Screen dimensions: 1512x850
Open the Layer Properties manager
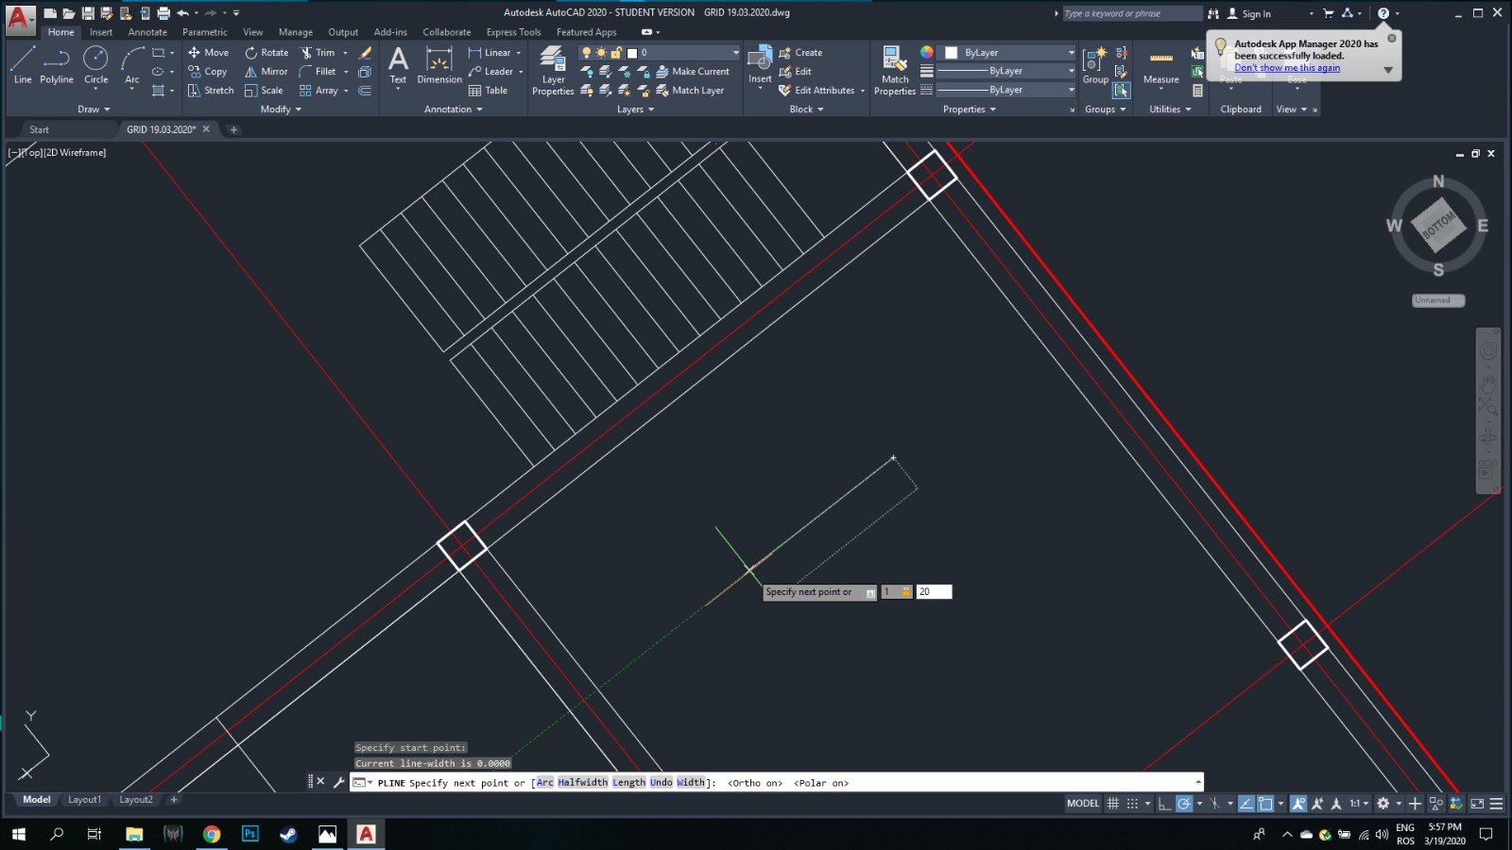(552, 66)
